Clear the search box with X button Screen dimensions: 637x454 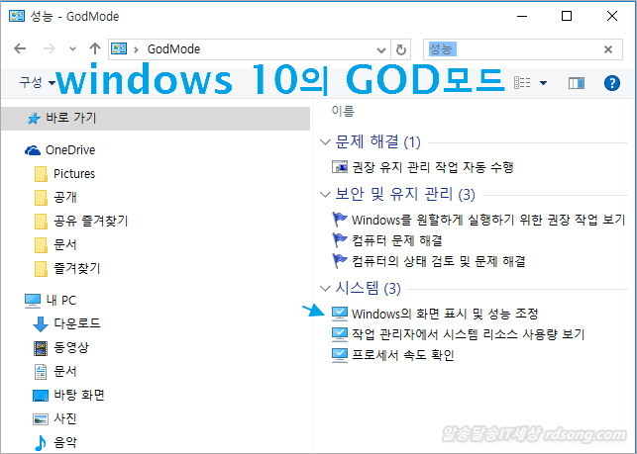(607, 48)
